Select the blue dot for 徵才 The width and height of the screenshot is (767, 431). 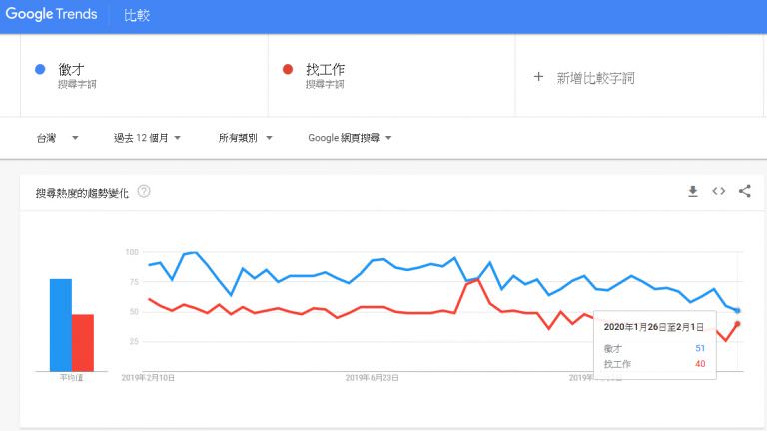40,70
